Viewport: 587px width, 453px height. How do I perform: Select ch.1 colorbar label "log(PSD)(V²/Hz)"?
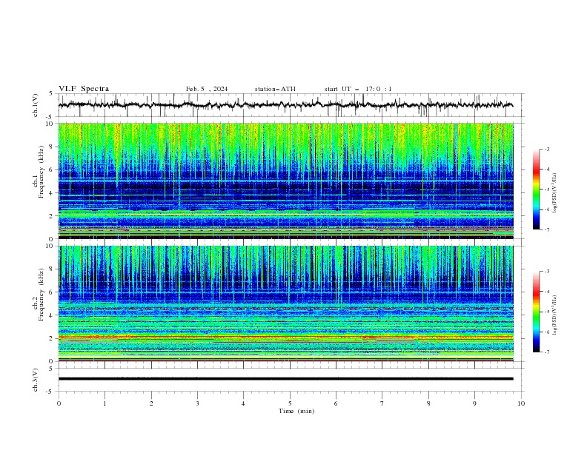[555, 193]
